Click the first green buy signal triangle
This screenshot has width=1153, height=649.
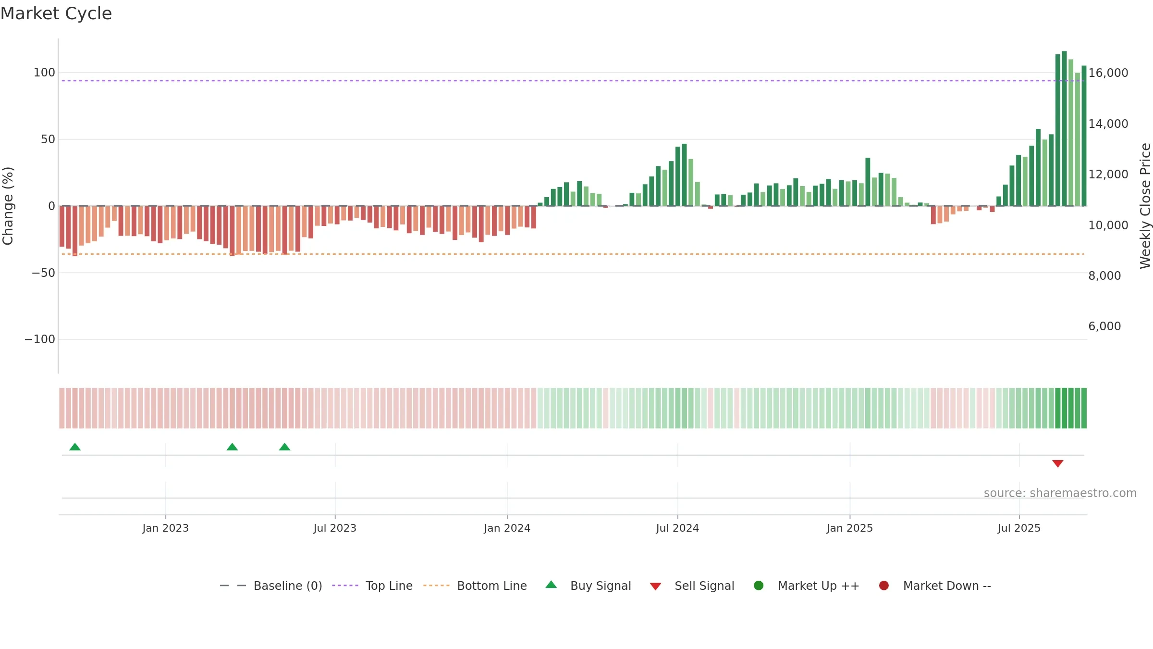pos(75,447)
